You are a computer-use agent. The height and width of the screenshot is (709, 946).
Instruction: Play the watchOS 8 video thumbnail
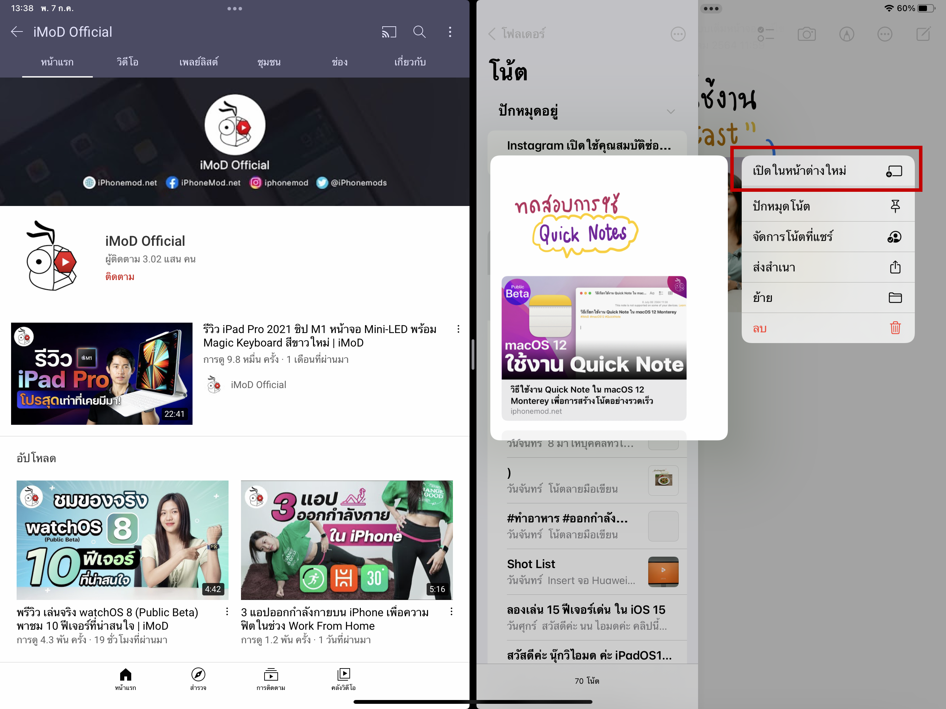(122, 540)
